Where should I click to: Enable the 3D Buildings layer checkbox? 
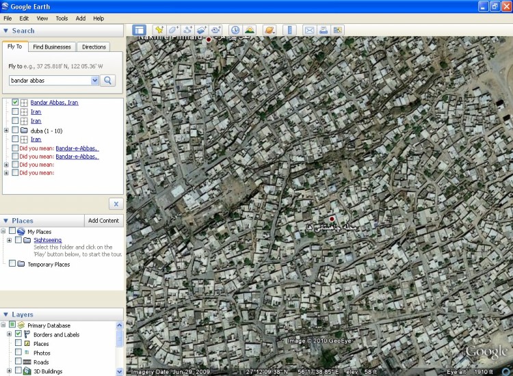(18, 371)
